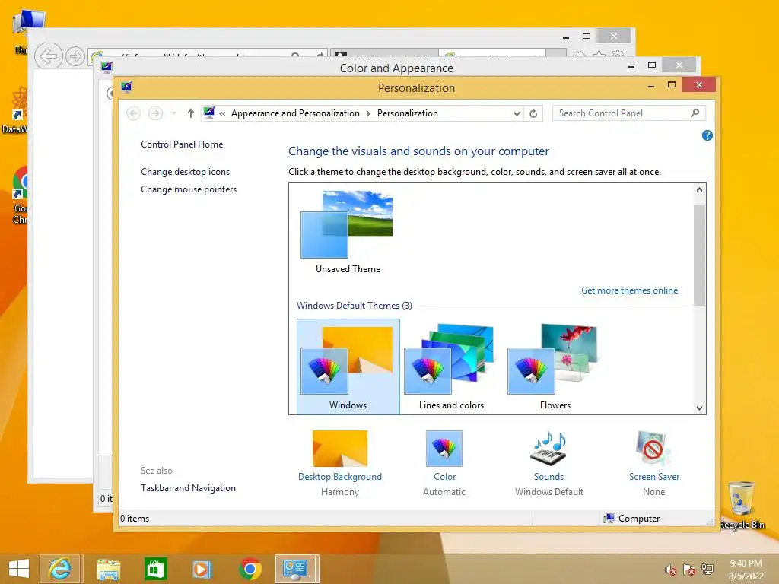779x584 pixels.
Task: Click the 0 items status bar text
Action: pos(135,519)
